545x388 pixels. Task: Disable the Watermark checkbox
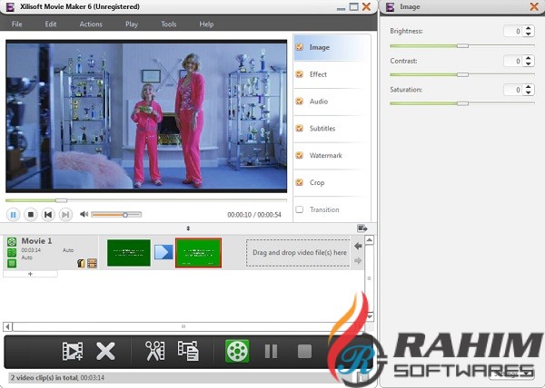coord(301,156)
